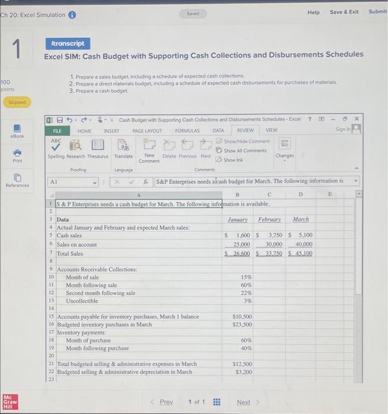Select column B header

pyautogui.click(x=237, y=195)
